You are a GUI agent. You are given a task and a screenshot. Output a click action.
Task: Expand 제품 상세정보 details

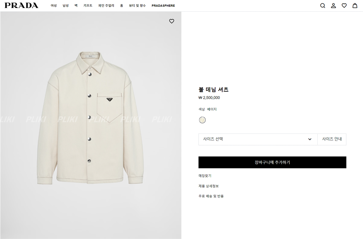click(x=209, y=186)
